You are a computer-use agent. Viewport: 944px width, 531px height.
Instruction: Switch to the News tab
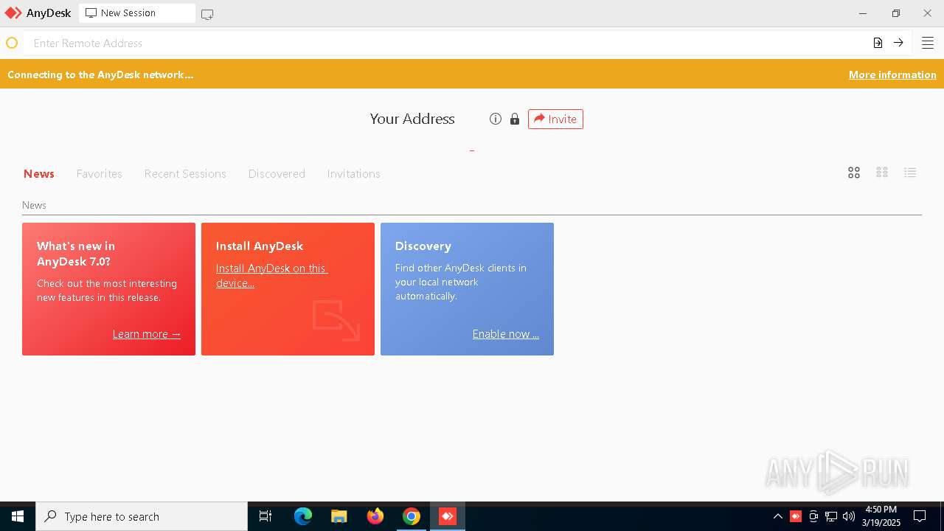[x=39, y=174]
